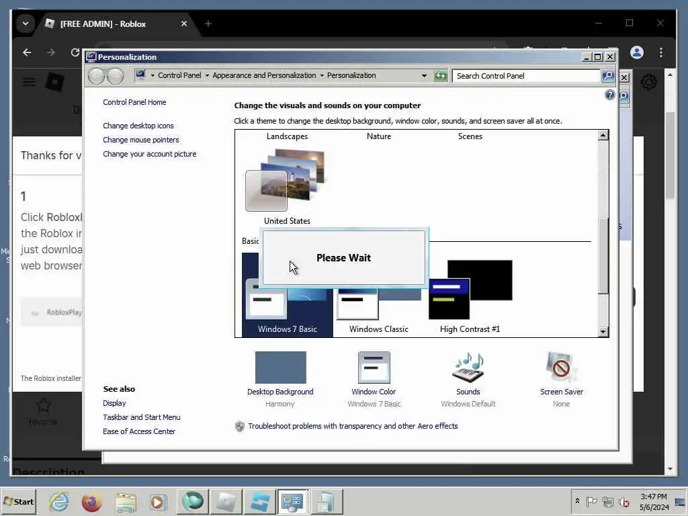Reload the Roblox page in Chrome
The width and height of the screenshot is (688, 516).
75,52
